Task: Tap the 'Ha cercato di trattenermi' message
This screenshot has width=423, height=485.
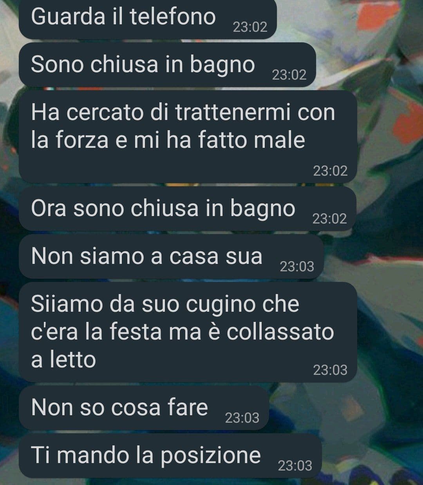Action: 188,136
